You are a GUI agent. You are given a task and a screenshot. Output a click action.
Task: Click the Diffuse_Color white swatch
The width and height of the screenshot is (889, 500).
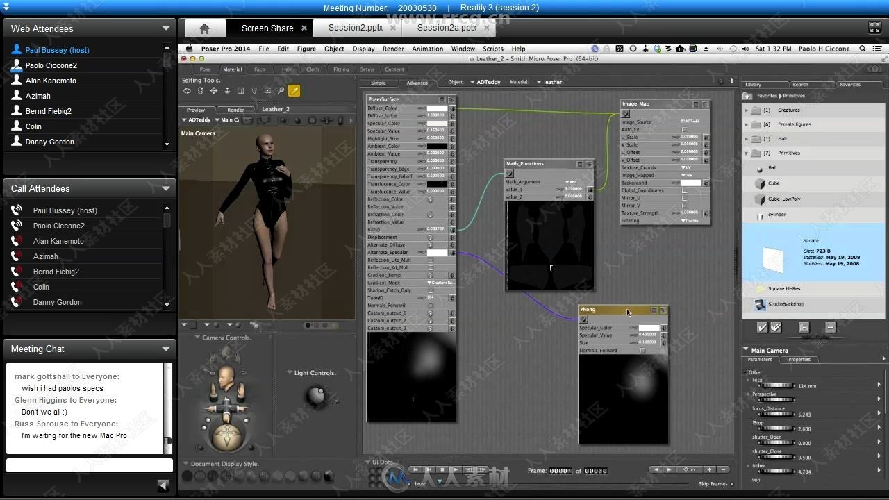coord(437,108)
